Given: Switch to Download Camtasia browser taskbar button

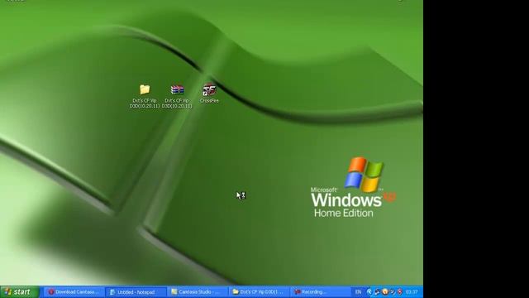Looking at the screenshot, I should [74, 292].
